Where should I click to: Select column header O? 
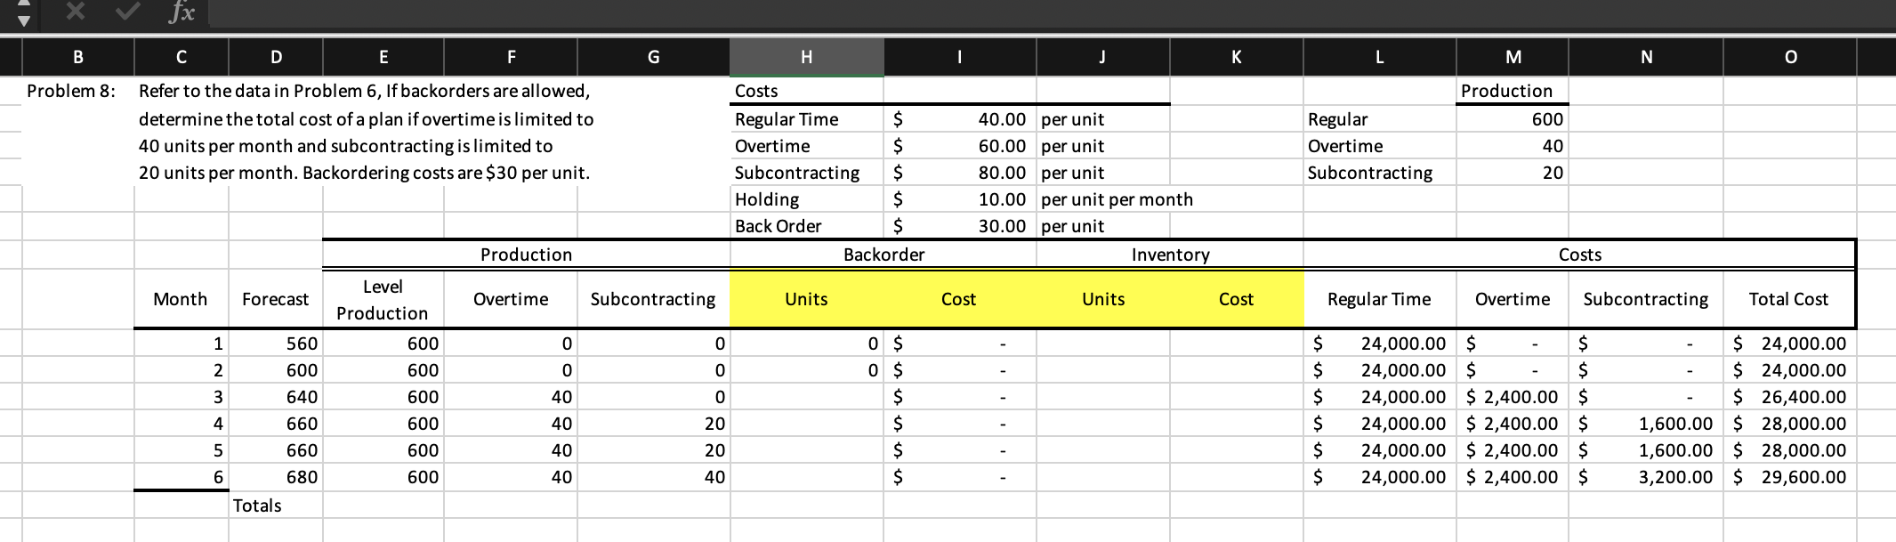(1790, 56)
